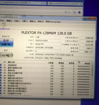Toggle the Explorer preview pane icon
This screenshot has height=105, width=99.
[74, 12]
